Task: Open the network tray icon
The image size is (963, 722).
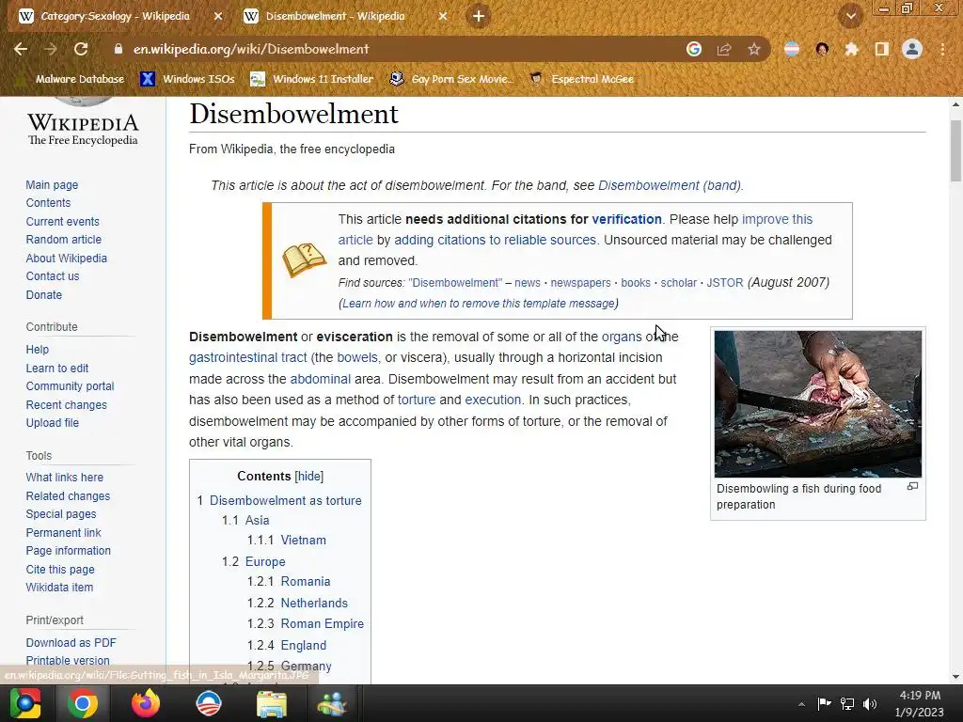Action: point(847,704)
